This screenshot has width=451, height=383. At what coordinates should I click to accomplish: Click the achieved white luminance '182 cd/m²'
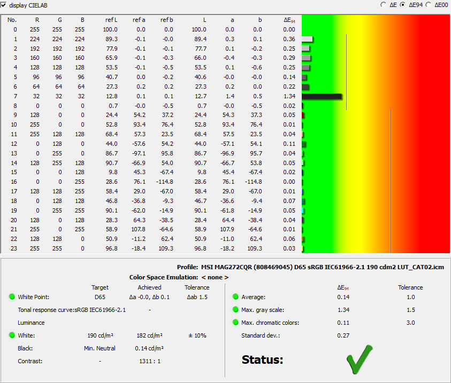coord(150,335)
